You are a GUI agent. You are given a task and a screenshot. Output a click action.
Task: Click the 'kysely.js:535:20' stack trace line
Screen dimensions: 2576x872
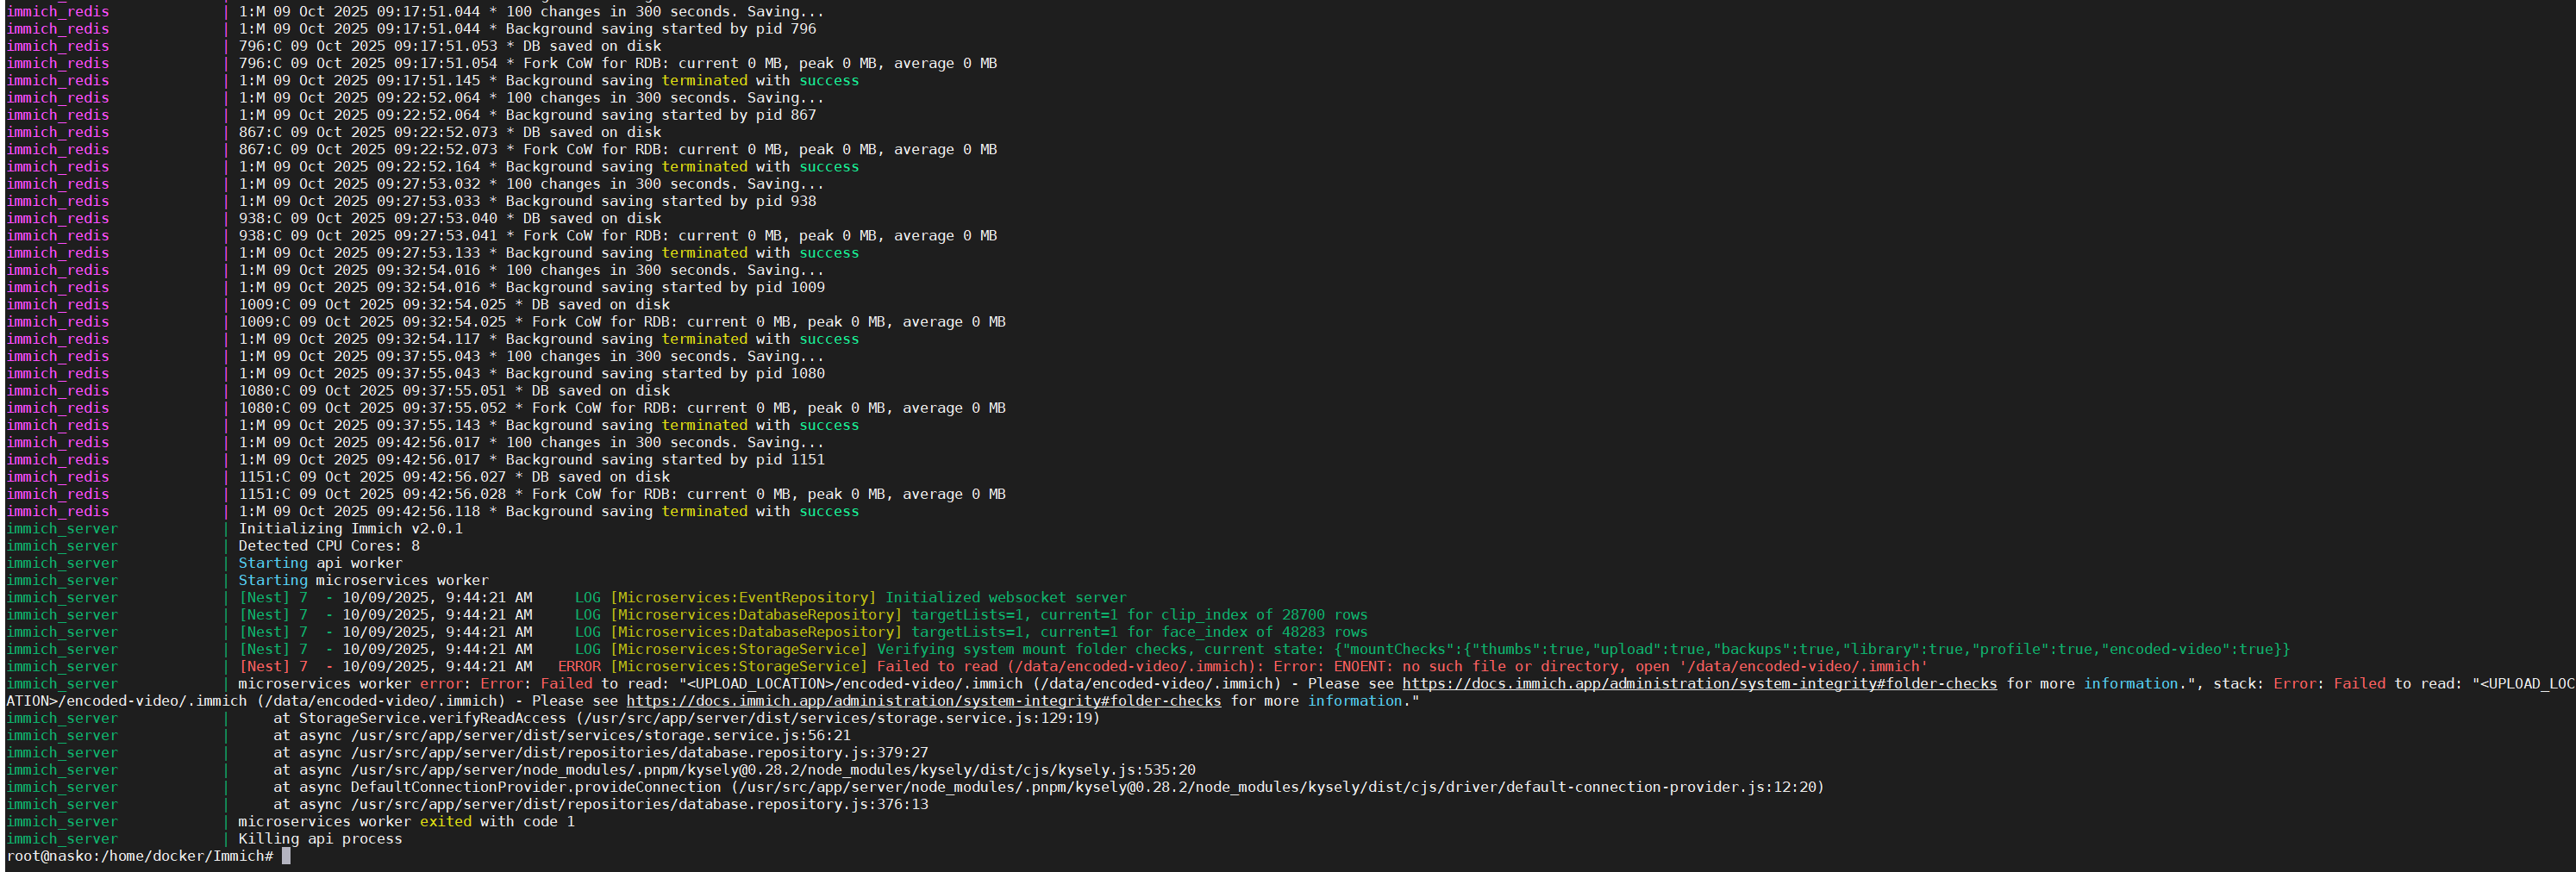(x=734, y=770)
